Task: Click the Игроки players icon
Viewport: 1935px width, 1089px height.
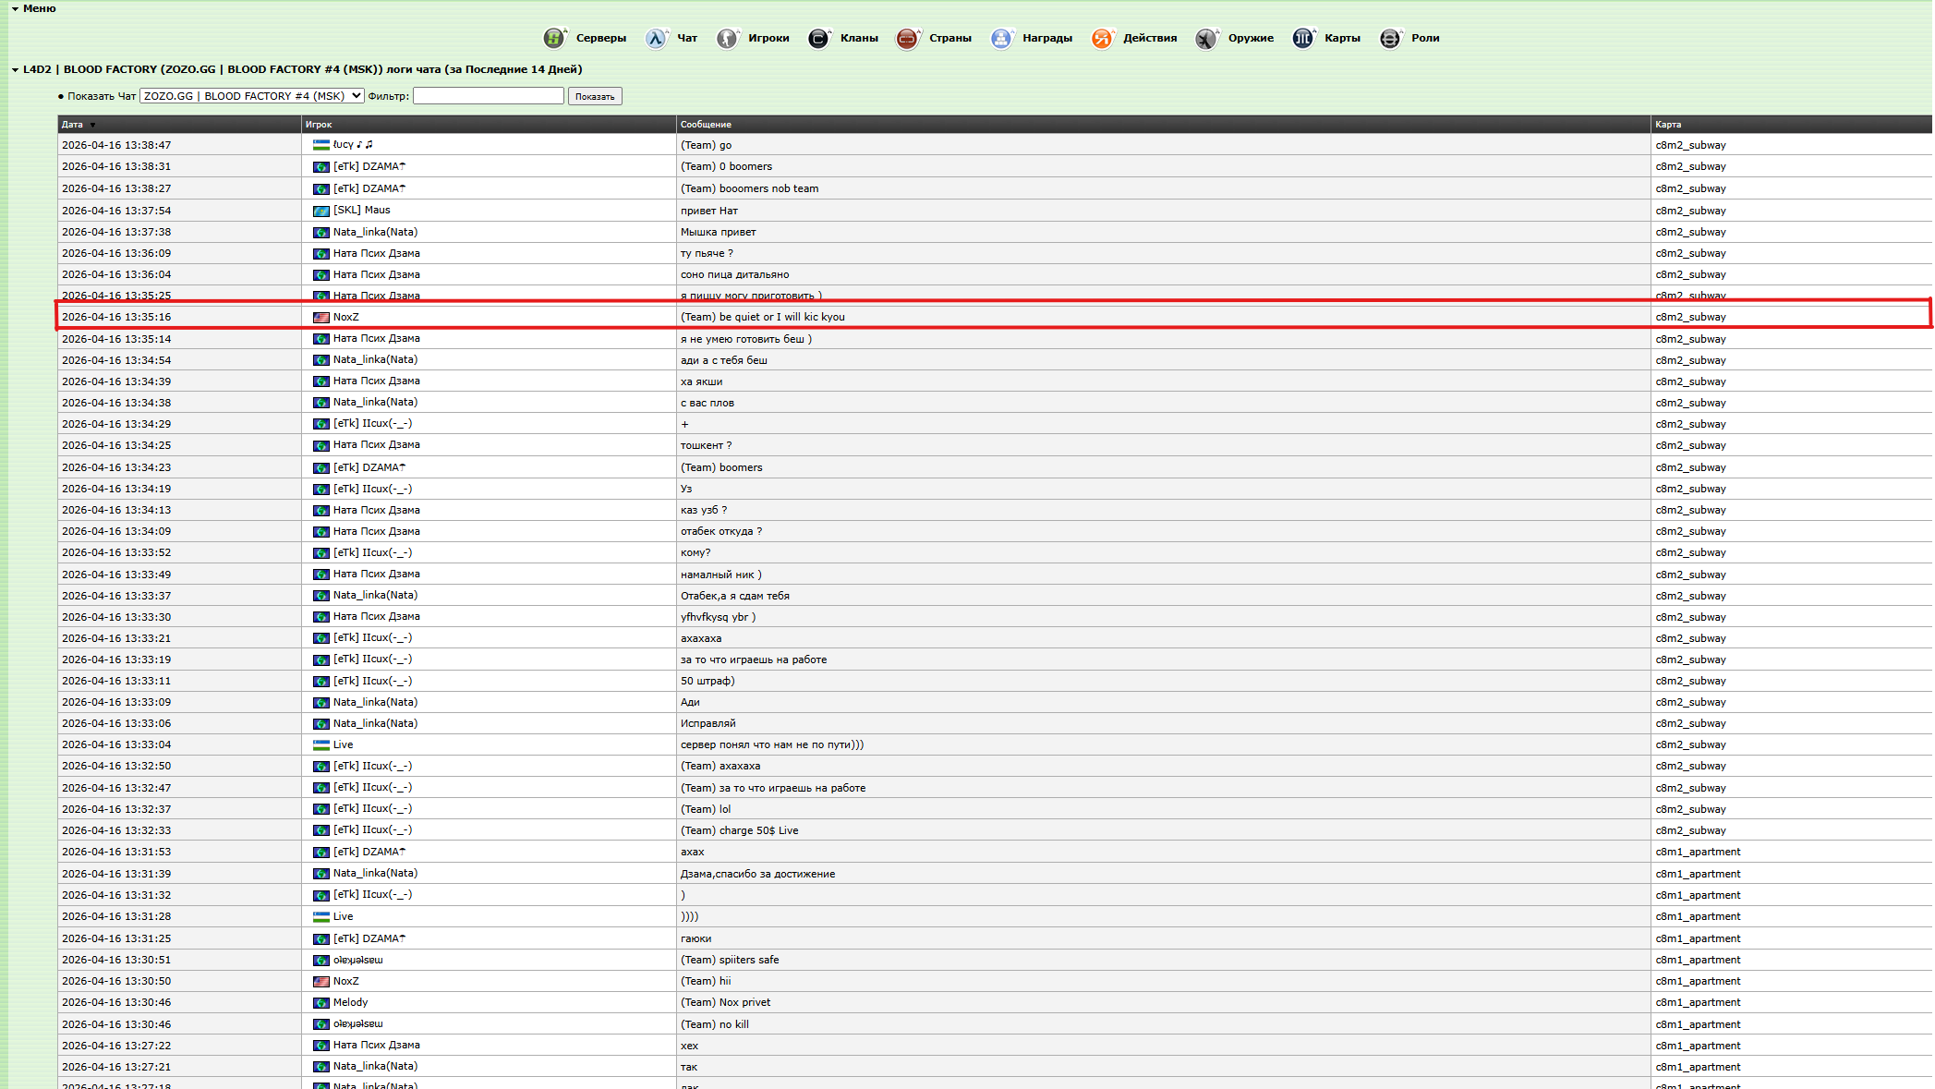Action: (728, 38)
